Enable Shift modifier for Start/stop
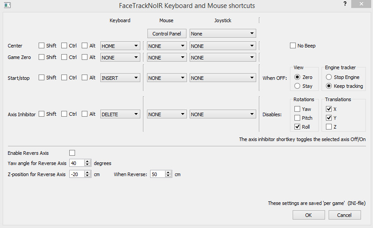 pos(41,78)
